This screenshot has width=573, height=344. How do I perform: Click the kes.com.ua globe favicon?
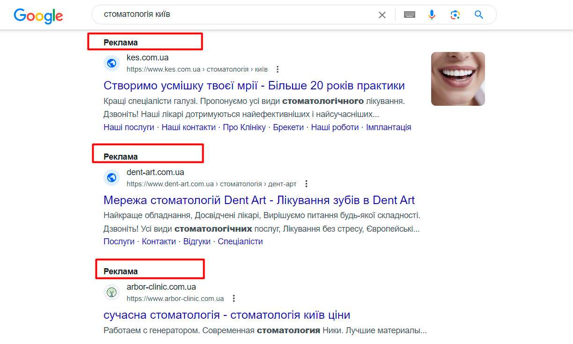click(x=111, y=63)
